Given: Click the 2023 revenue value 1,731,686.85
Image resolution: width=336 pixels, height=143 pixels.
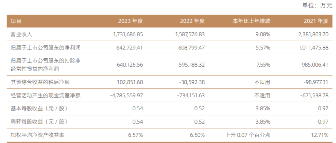Looking at the screenshot, I should click(128, 34).
